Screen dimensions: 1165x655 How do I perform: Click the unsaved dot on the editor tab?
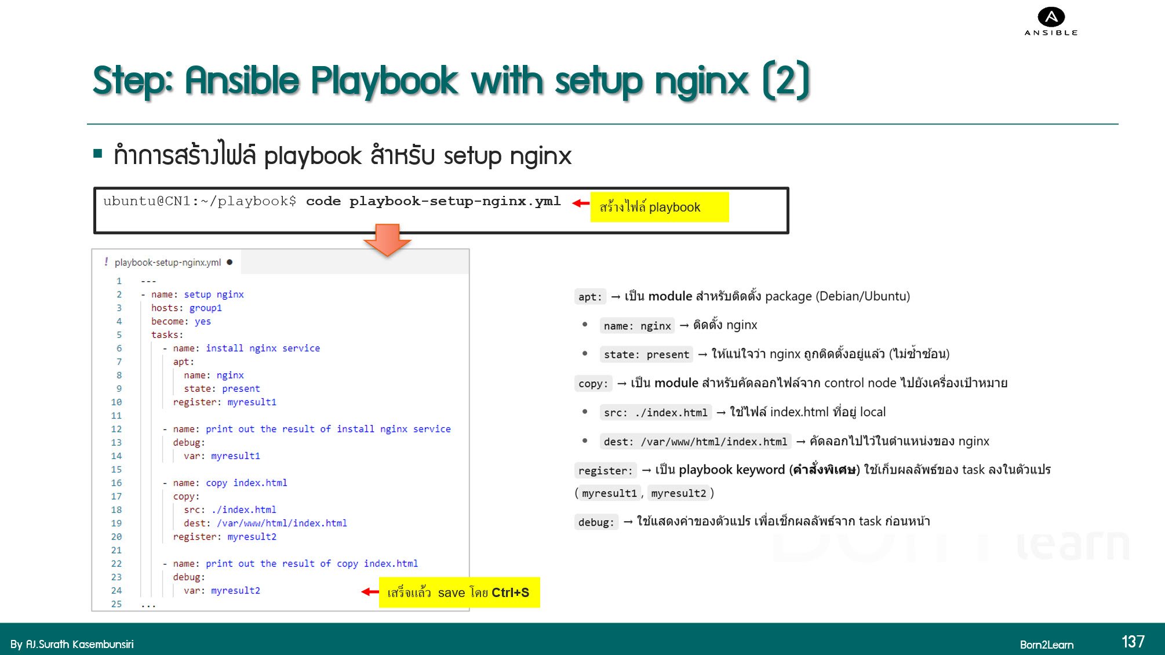[x=230, y=262]
